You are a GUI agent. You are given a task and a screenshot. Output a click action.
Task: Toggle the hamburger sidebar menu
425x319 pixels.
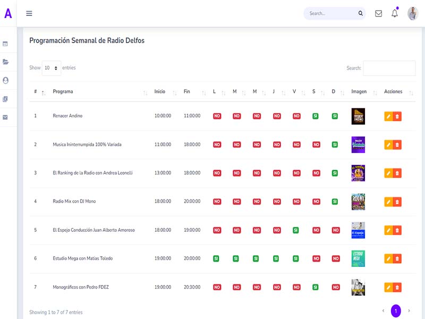point(29,13)
